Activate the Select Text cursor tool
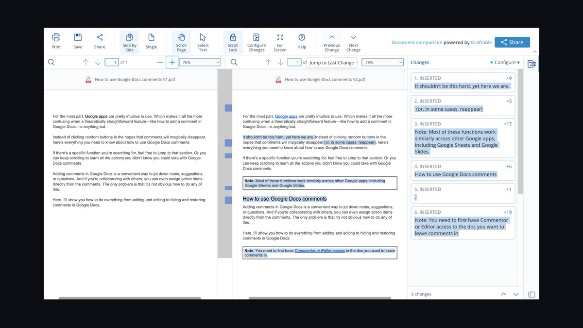This screenshot has width=583, height=328. tap(203, 42)
